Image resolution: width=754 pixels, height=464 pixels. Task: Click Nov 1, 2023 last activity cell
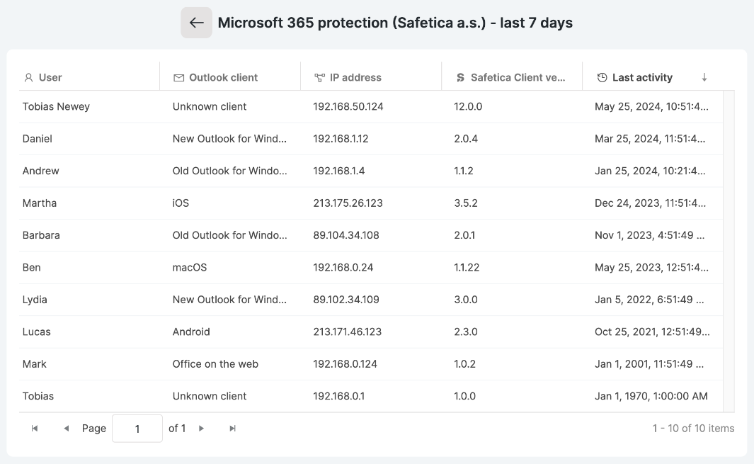[650, 235]
